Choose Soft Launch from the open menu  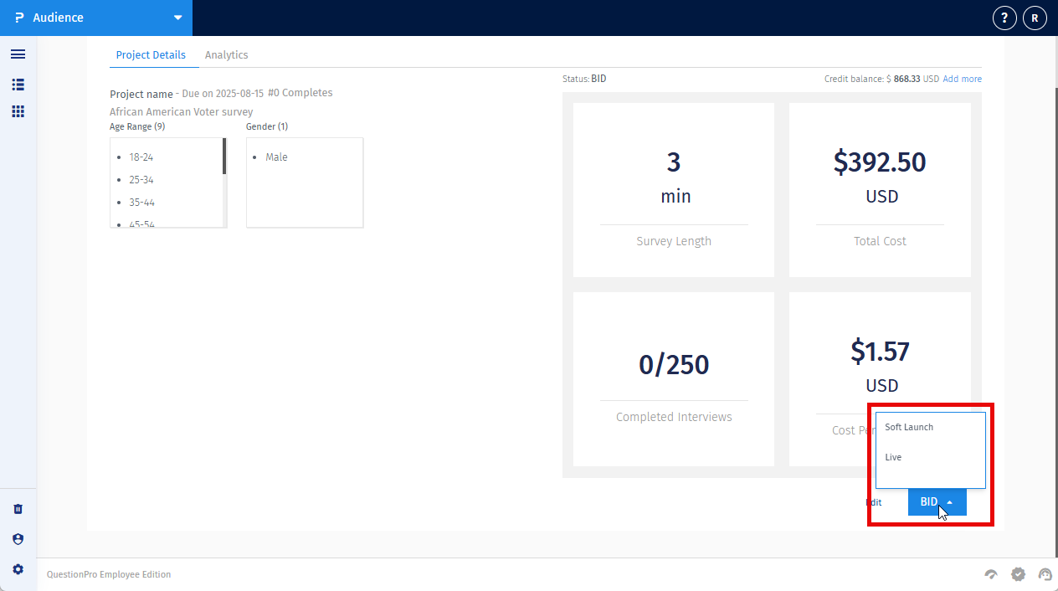click(909, 427)
